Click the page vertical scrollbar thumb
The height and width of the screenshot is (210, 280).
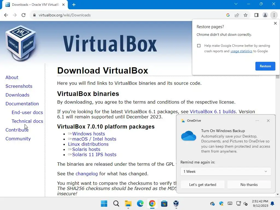click(278, 77)
